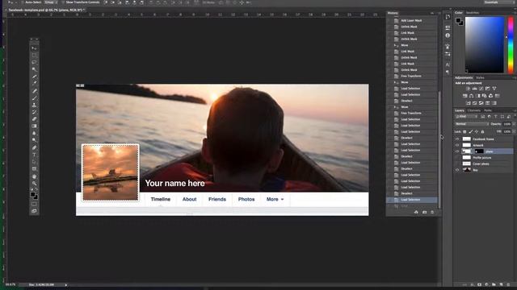Select the Brush tool
This screenshot has width=517, height=290.
point(34,97)
